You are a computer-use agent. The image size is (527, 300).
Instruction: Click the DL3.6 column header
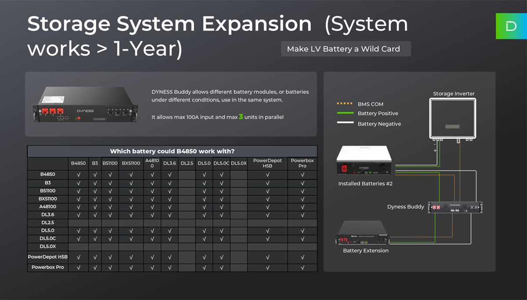(x=170, y=163)
